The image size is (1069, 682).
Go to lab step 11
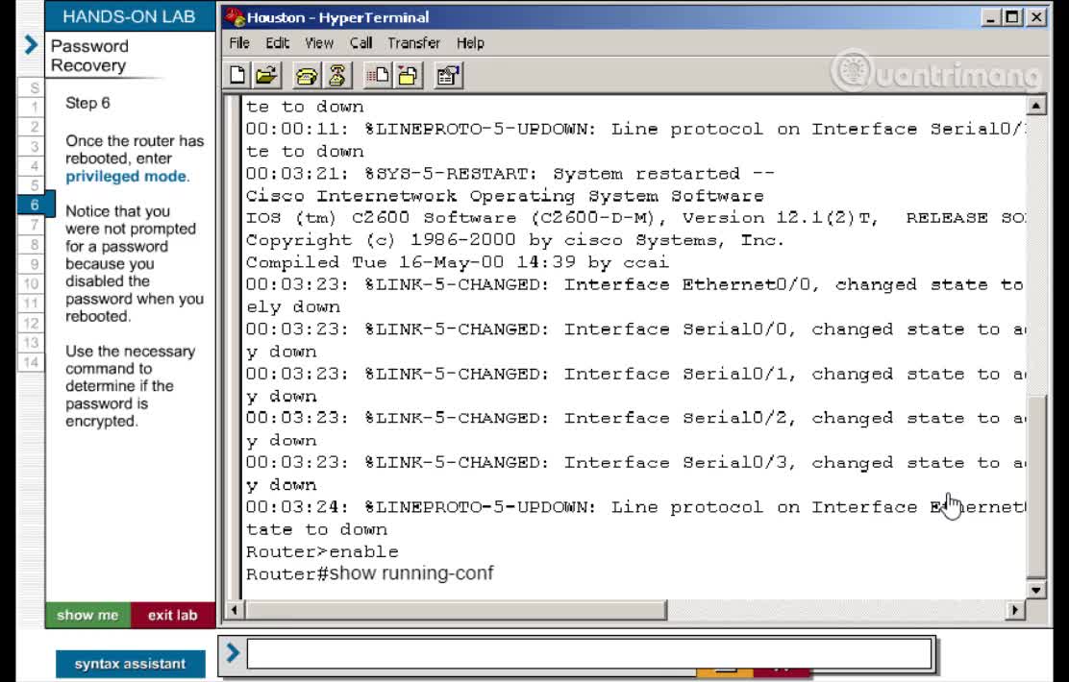(32, 304)
